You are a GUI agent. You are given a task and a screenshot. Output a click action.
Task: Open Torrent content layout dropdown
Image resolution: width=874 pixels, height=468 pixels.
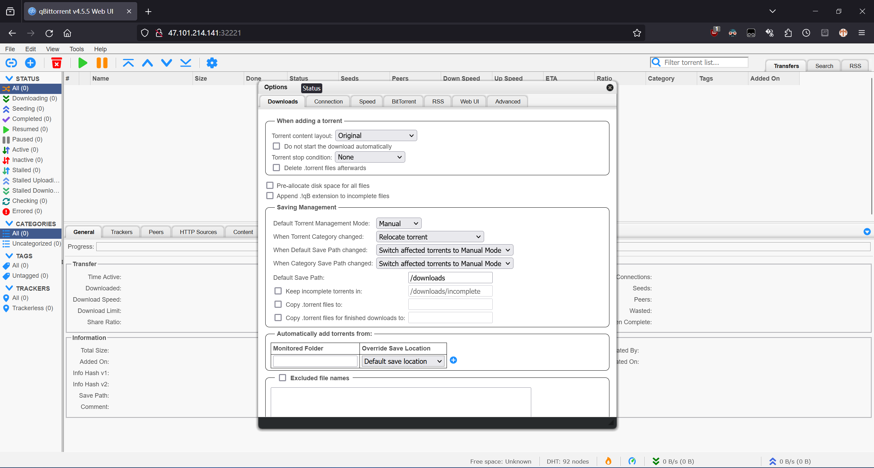pos(376,136)
